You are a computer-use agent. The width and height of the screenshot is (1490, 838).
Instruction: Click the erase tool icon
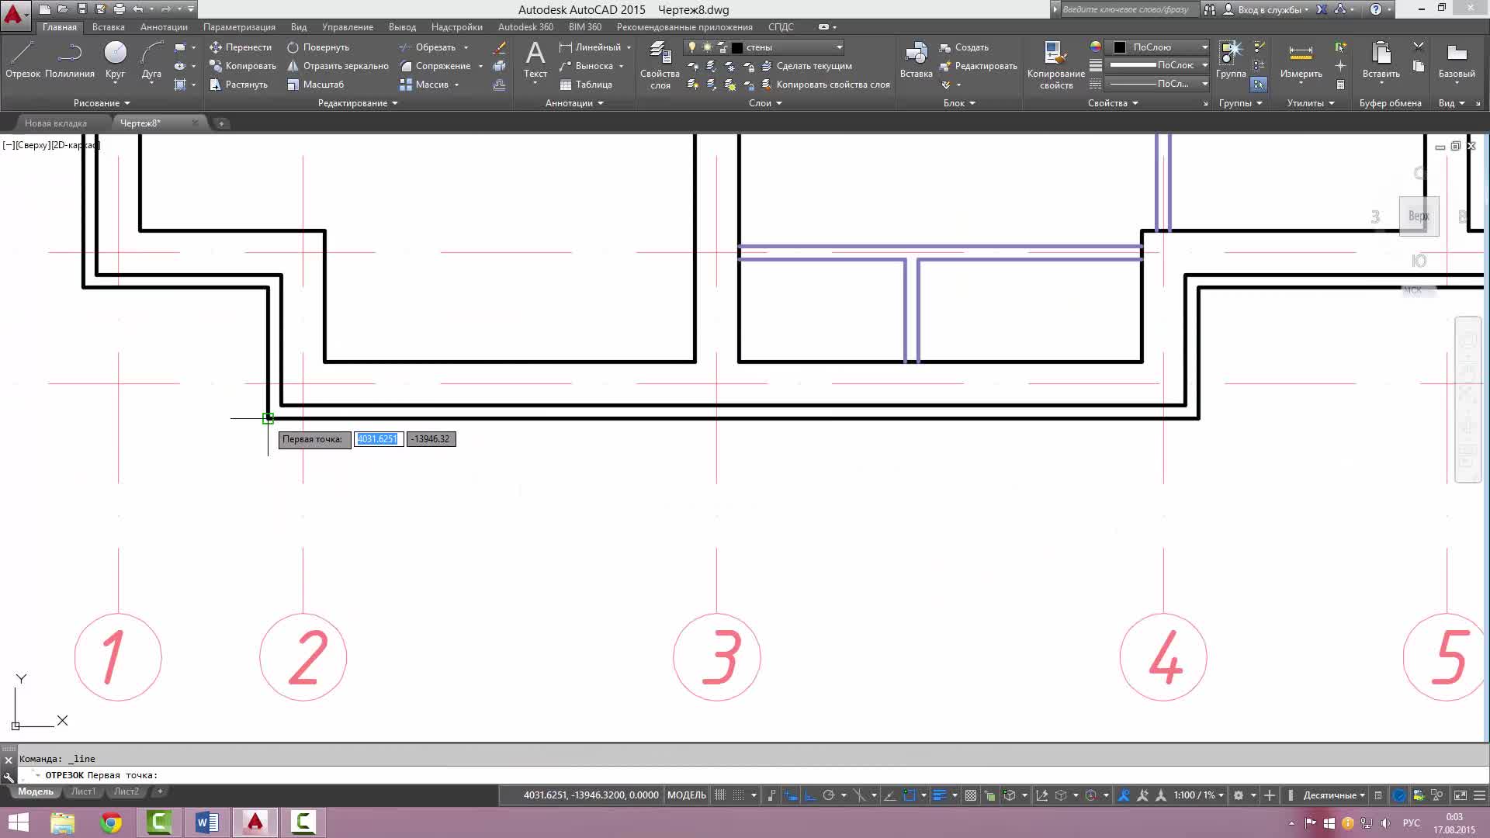[x=499, y=47]
